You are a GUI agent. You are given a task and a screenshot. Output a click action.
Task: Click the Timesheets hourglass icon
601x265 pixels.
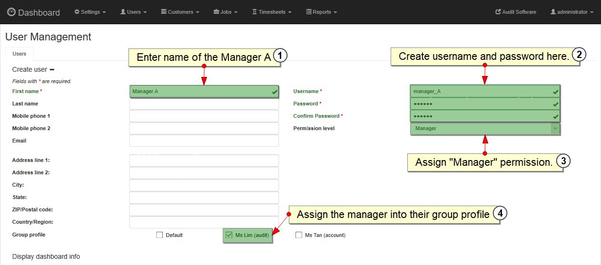255,12
